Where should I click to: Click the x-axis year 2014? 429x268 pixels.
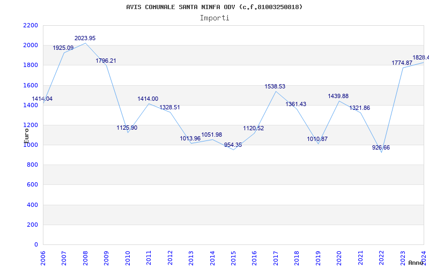[212, 258]
